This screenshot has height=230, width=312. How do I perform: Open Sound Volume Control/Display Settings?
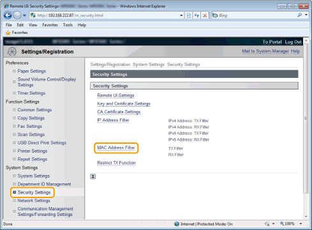47,82
